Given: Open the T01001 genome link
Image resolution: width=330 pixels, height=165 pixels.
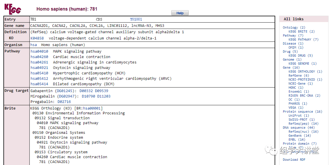Looking at the screenshot, I should [x=136, y=19].
